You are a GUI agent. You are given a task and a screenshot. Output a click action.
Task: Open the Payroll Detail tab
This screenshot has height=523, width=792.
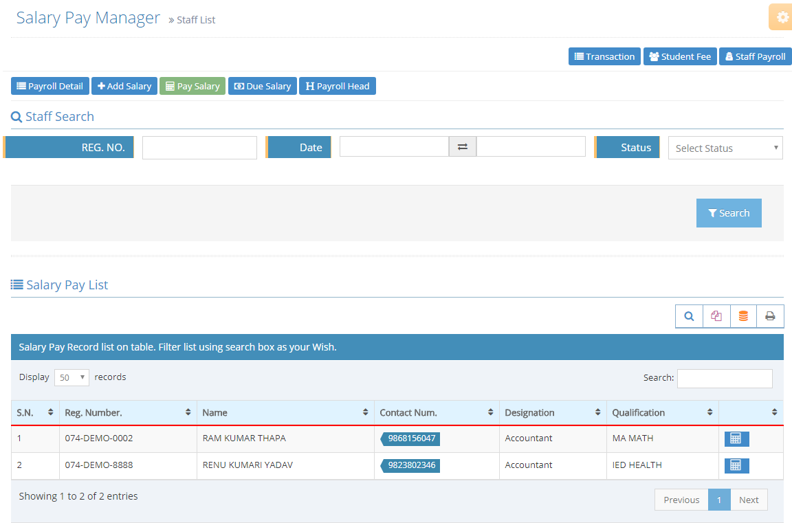coord(50,86)
